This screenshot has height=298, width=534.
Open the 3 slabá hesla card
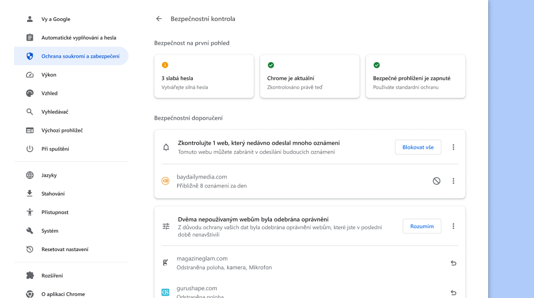click(x=204, y=76)
